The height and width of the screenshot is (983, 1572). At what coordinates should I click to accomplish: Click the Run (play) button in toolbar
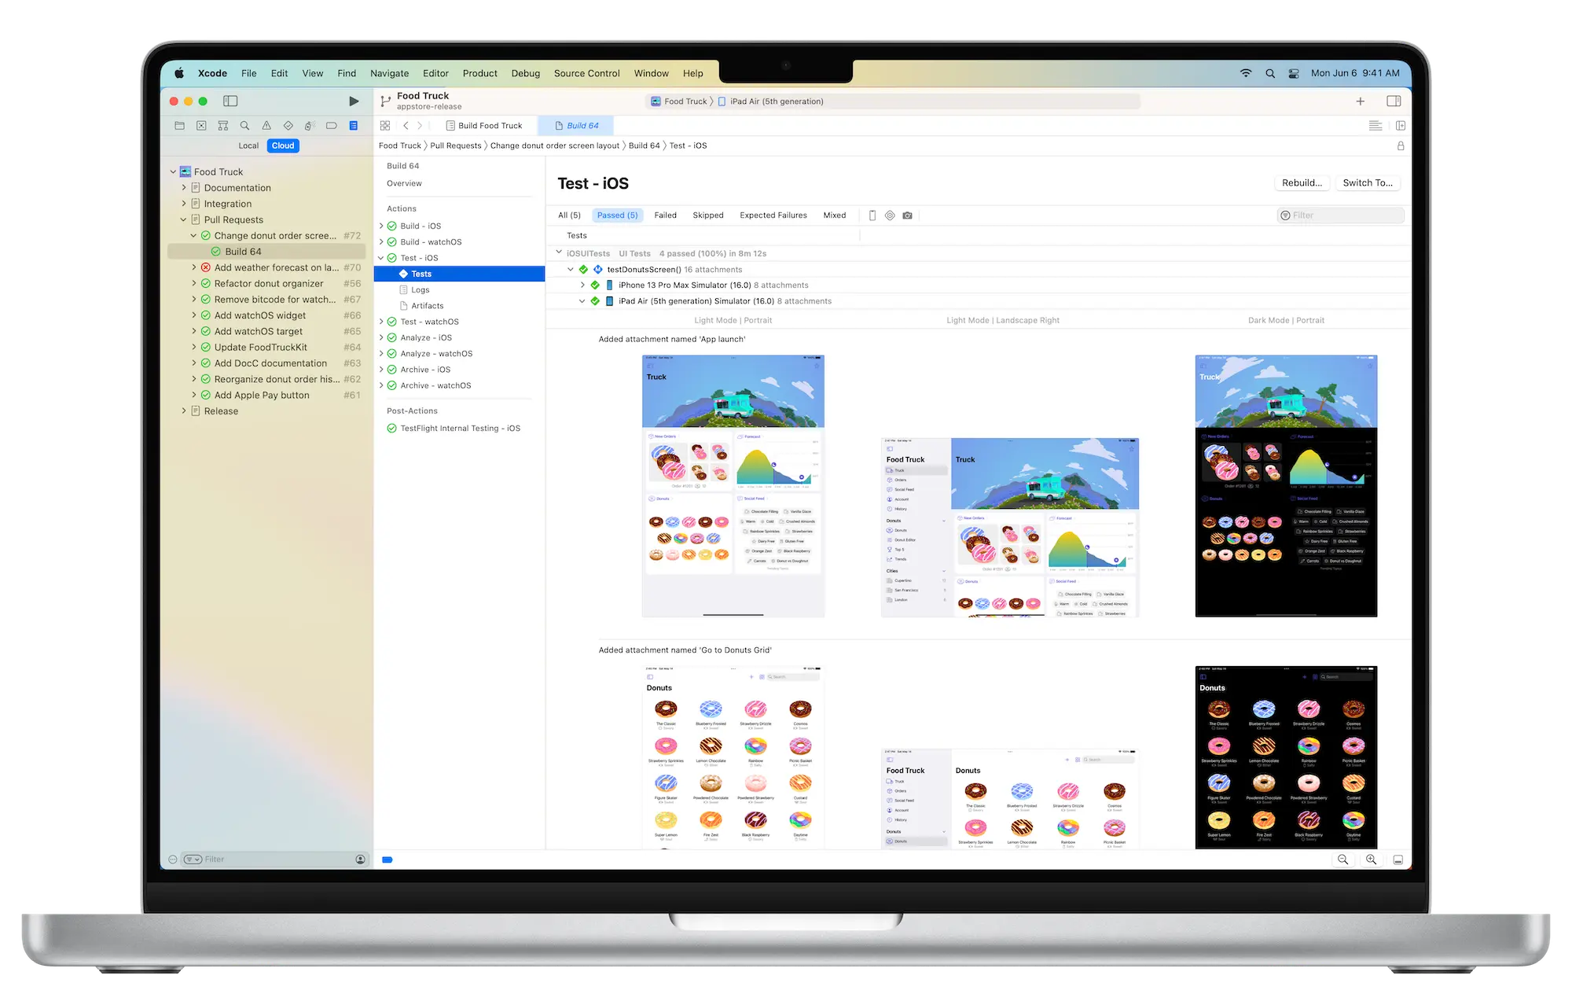[354, 101]
